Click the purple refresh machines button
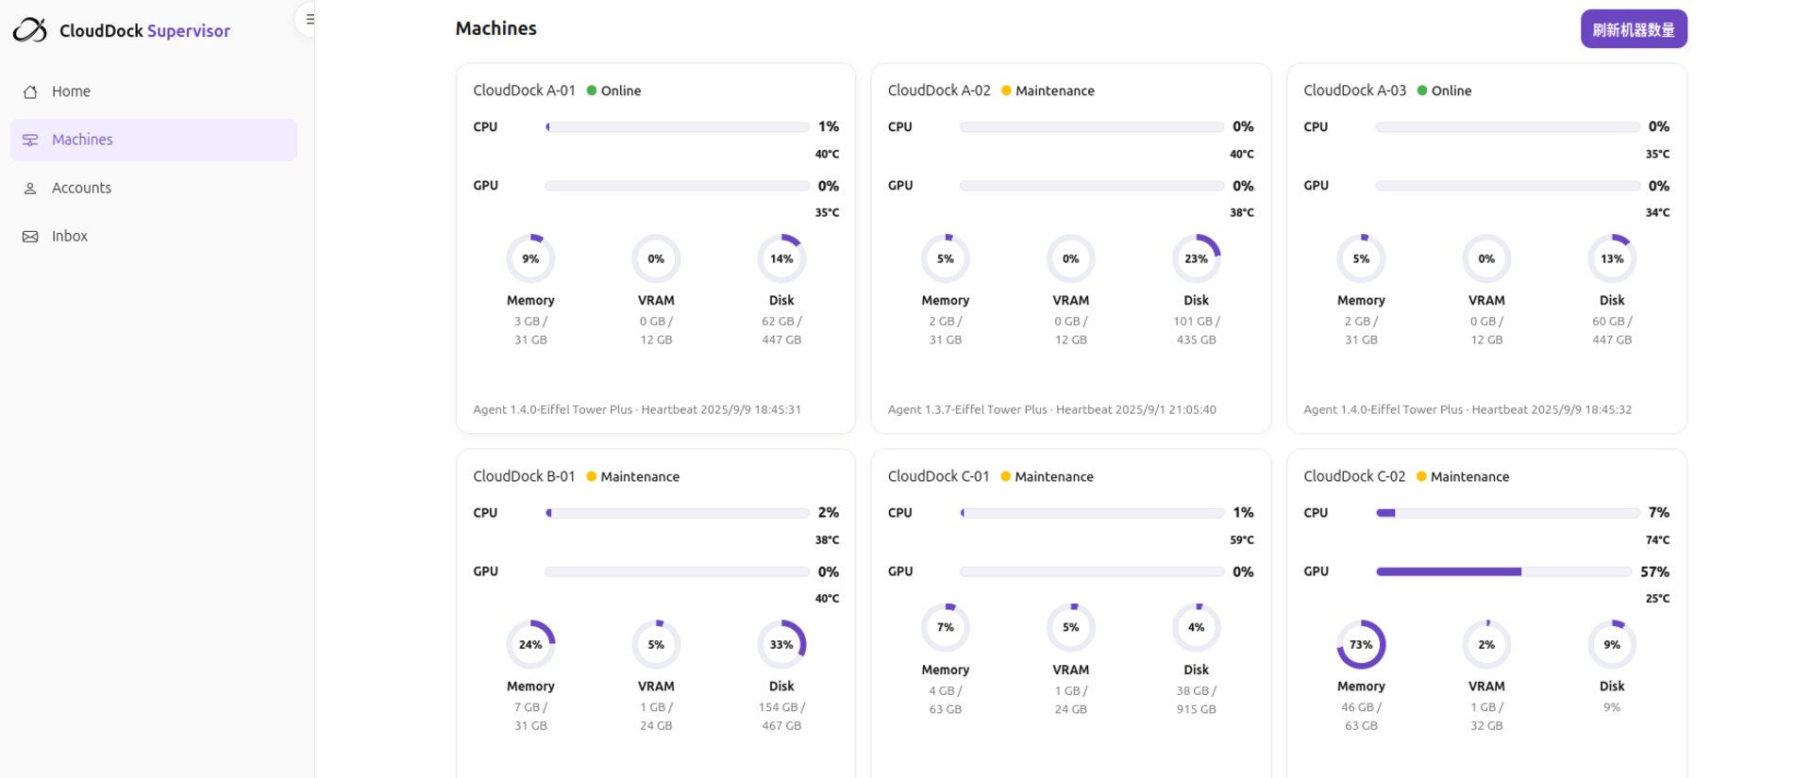Viewport: 1812px width, 778px height. [1633, 29]
